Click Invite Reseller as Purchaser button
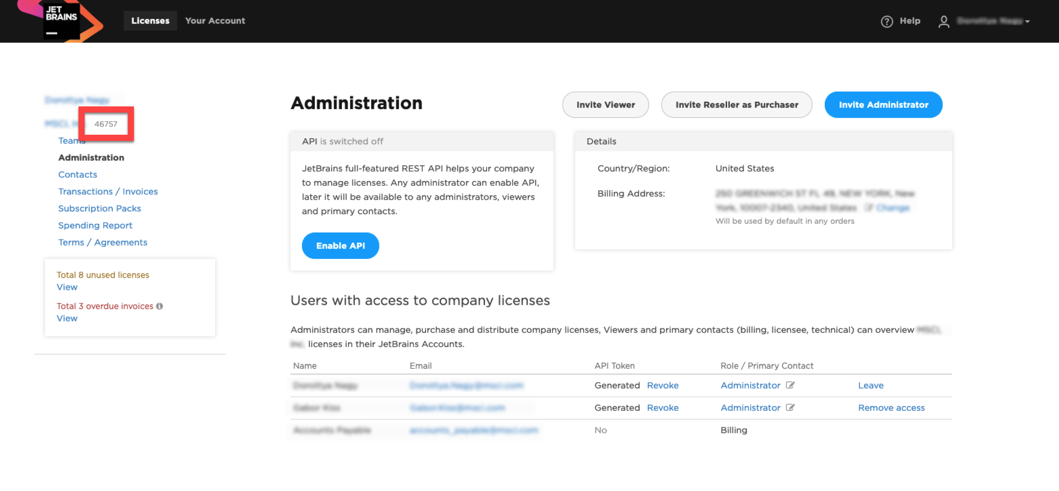This screenshot has height=491, width=1059. (737, 105)
